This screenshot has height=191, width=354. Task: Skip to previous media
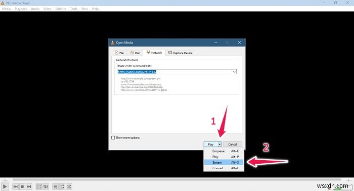[x=15, y=186]
